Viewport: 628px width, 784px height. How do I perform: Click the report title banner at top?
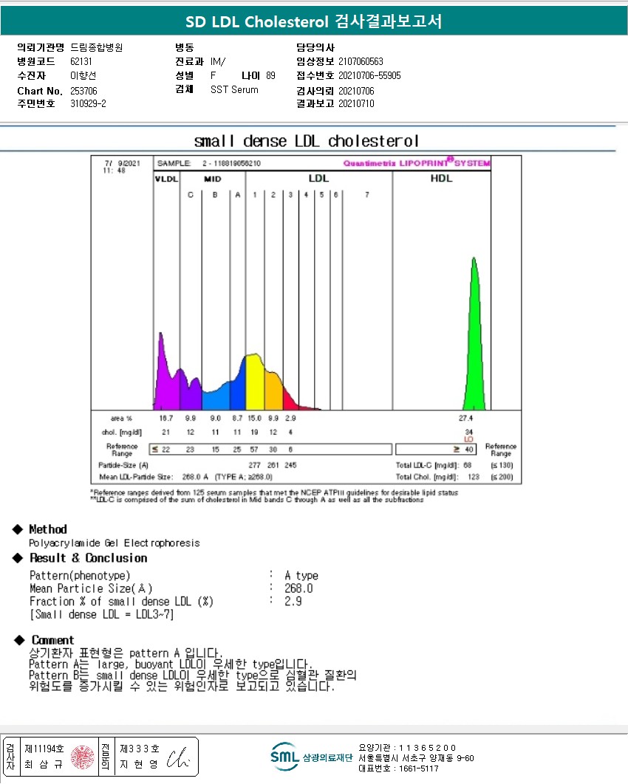pos(314,21)
